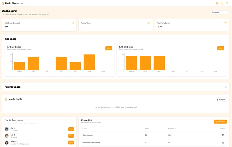Image resolution: width=232 pixels, height=147 pixels.
Task: Click Kid 2's avatar picture
Action: (x=7, y=136)
